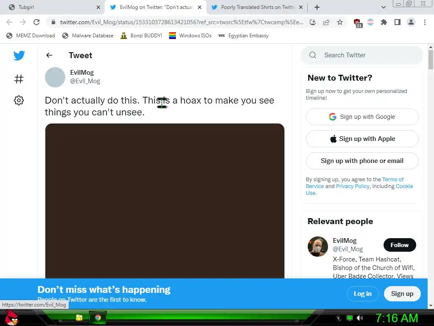Open a new tab with the plus button

(x=317, y=7)
